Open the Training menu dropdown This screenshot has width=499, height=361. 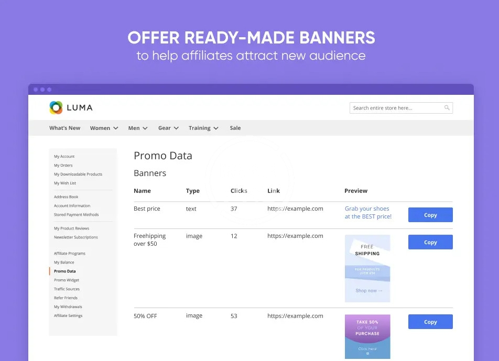coord(203,128)
